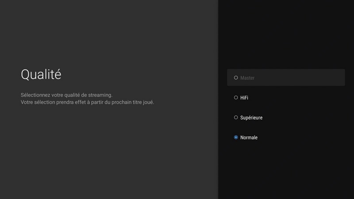Select the Master radio button circle
The image size is (354, 199).
[x=236, y=78]
